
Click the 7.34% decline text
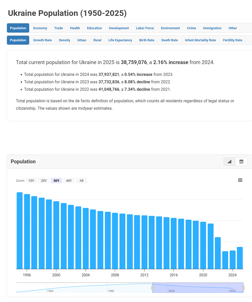click(137, 89)
